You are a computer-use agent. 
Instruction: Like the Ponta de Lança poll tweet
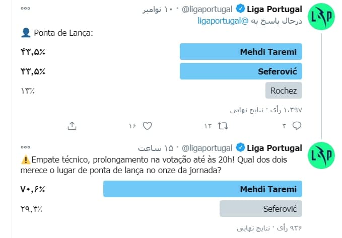(x=147, y=125)
